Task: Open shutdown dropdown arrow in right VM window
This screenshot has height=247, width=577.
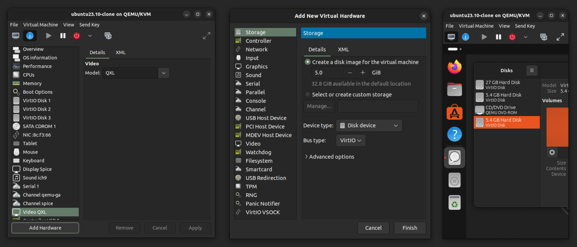Action: 525,37
